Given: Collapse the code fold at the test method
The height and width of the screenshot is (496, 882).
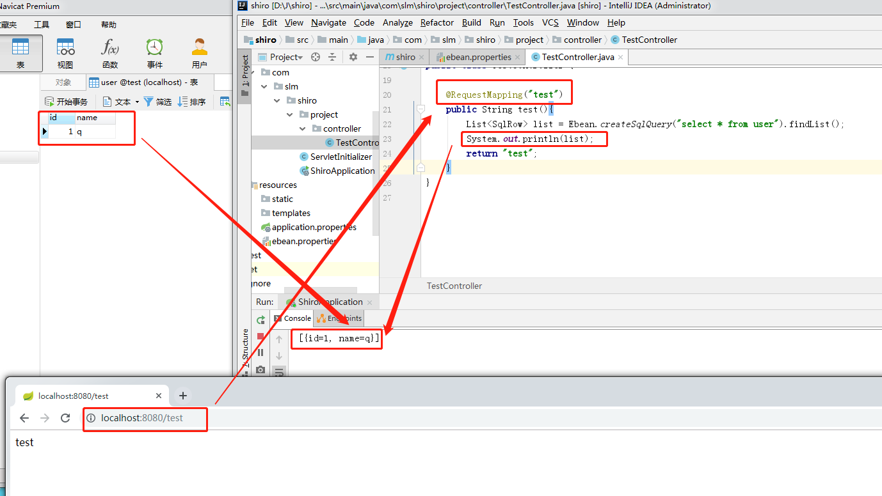Looking at the screenshot, I should click(421, 109).
